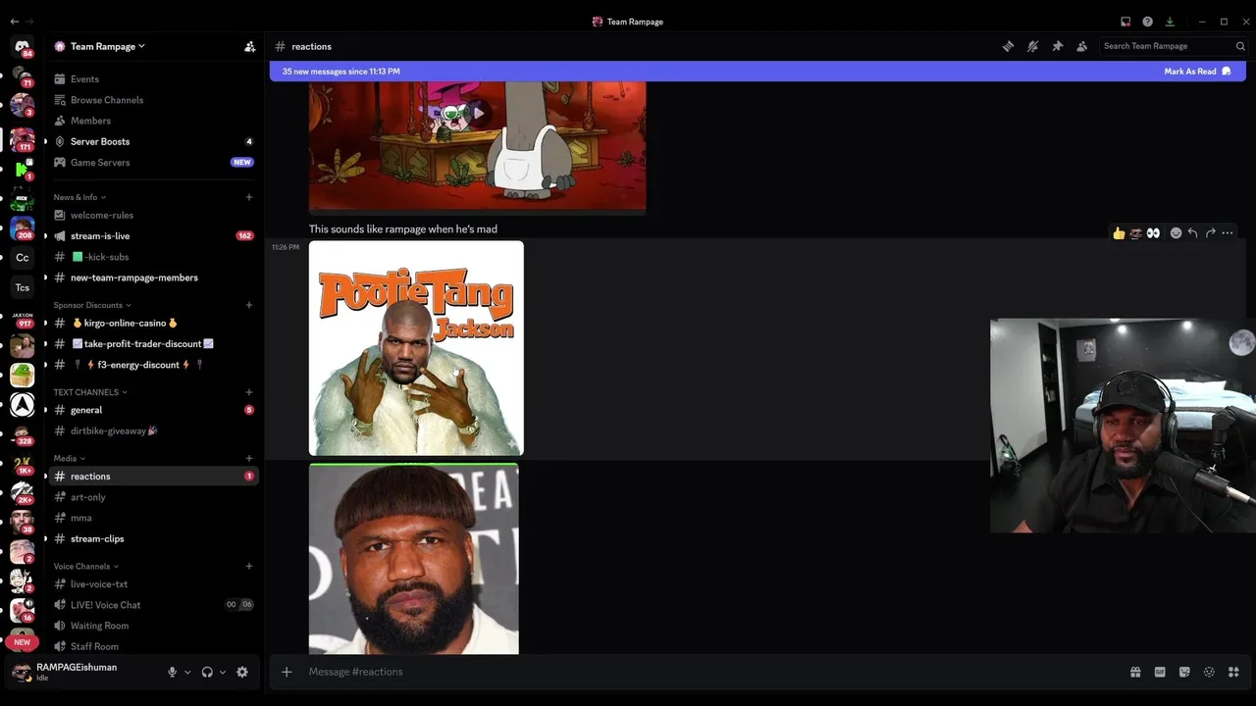Screen dimensions: 1256x706
Task: Add a channel to News & Info
Action: point(249,197)
